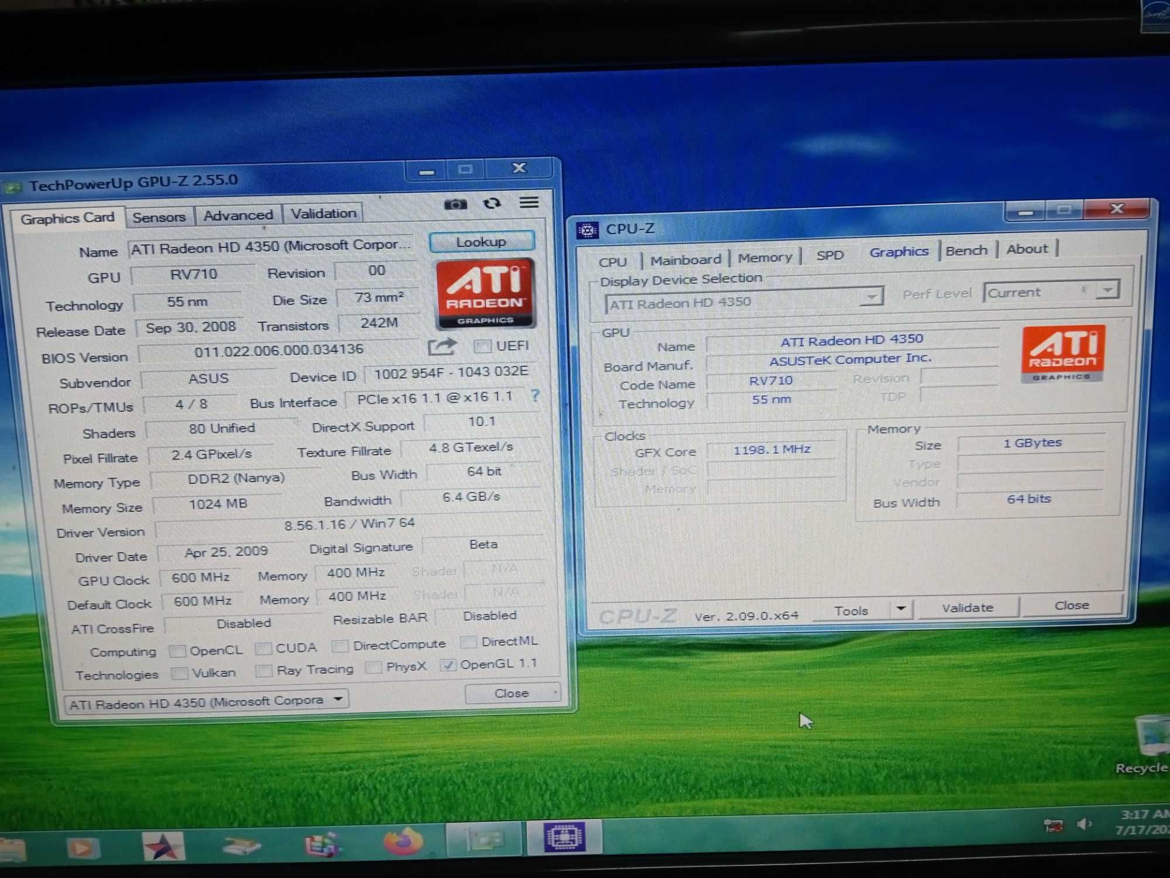Click the Driver Version field

349,524
